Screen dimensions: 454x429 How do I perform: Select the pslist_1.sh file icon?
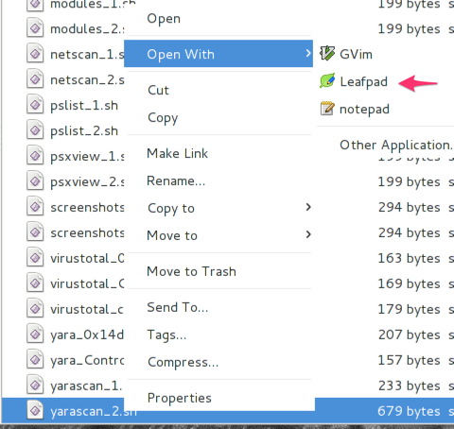coord(35,105)
